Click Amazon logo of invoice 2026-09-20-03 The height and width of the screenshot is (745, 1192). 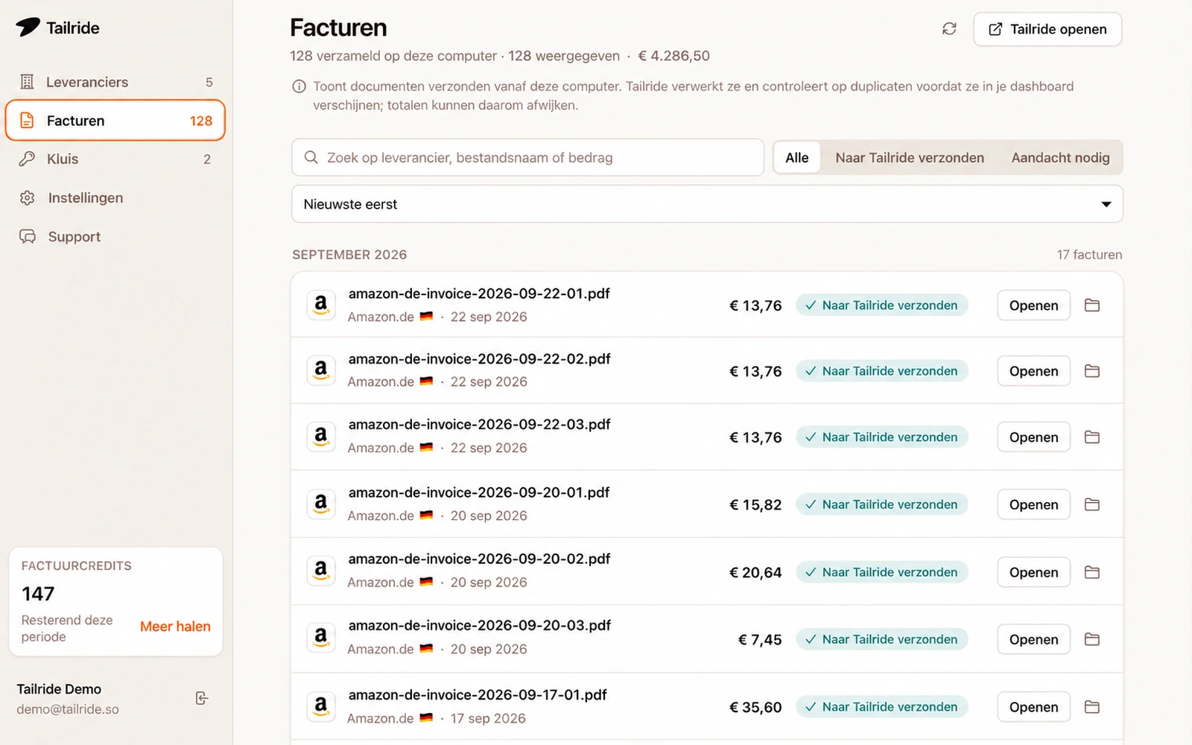321,638
